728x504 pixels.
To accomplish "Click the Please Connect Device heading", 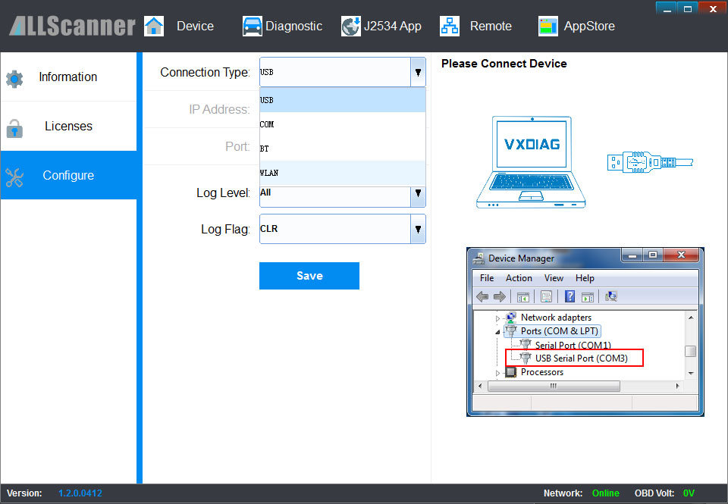I will tap(504, 64).
